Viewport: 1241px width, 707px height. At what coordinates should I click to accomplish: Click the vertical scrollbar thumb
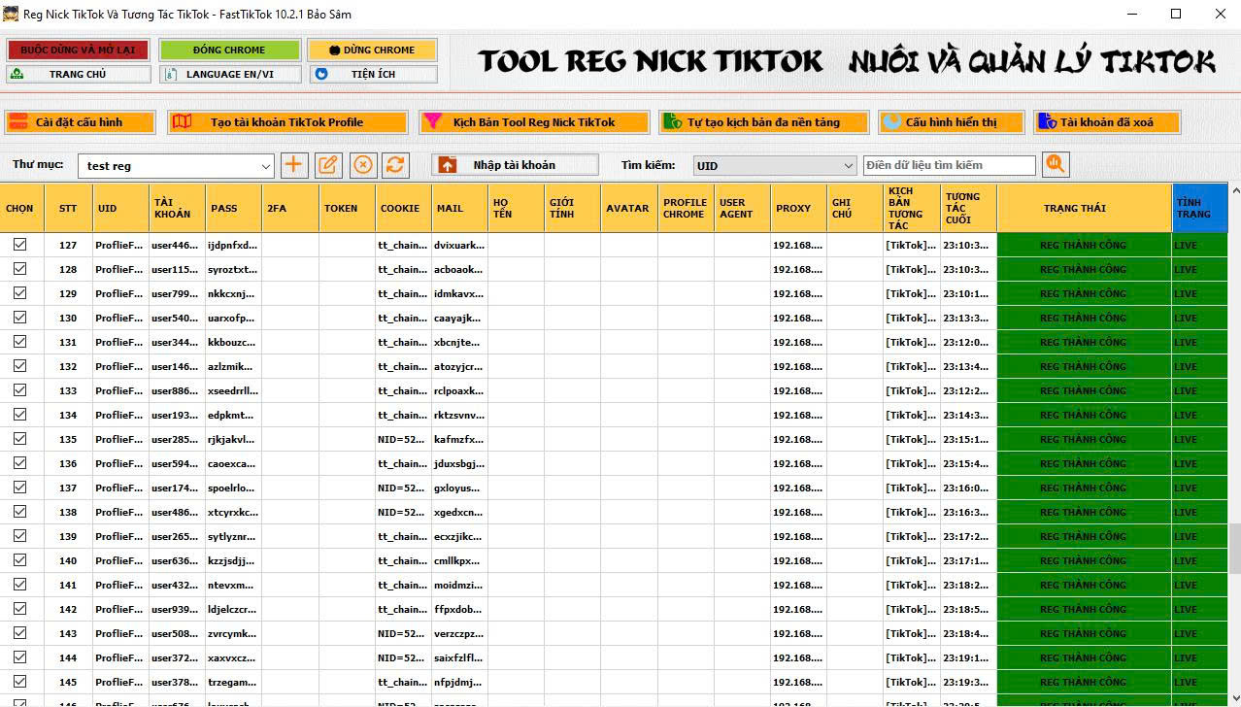(1234, 549)
